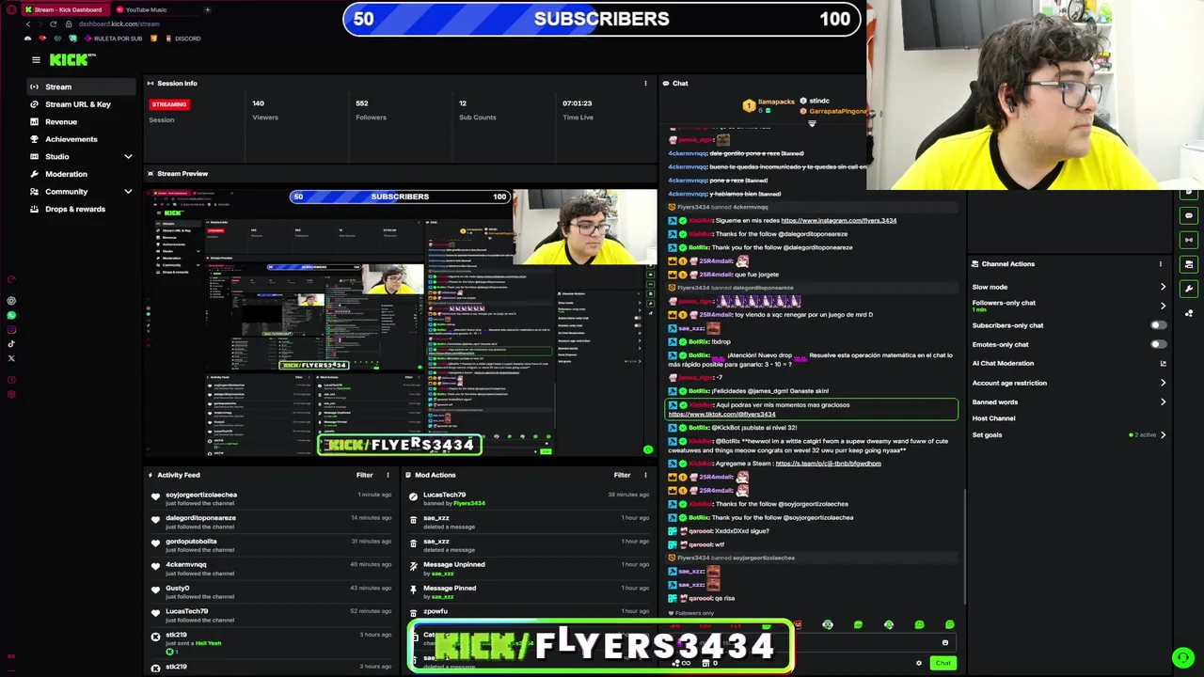This screenshot has height=677, width=1204.
Task: Click the broadcast signal widget icon in right rail
Action: pos(1189,240)
